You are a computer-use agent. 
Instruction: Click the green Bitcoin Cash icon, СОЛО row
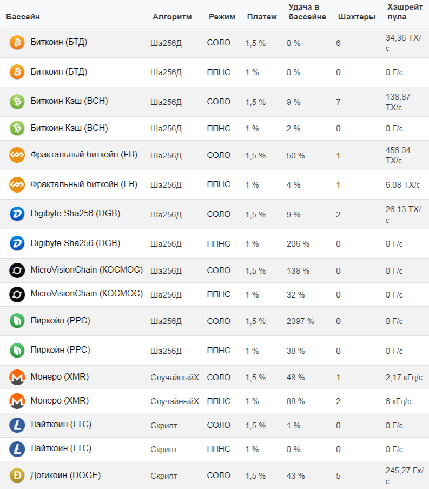tap(17, 102)
